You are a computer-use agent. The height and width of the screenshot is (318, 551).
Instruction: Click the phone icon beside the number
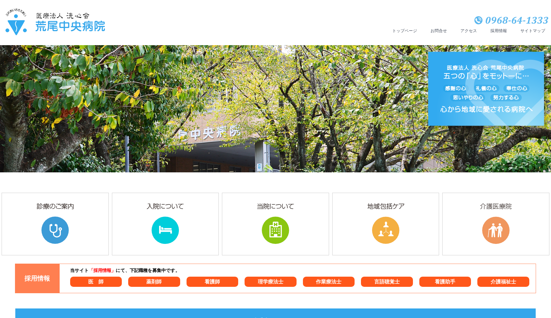pyautogui.click(x=478, y=20)
